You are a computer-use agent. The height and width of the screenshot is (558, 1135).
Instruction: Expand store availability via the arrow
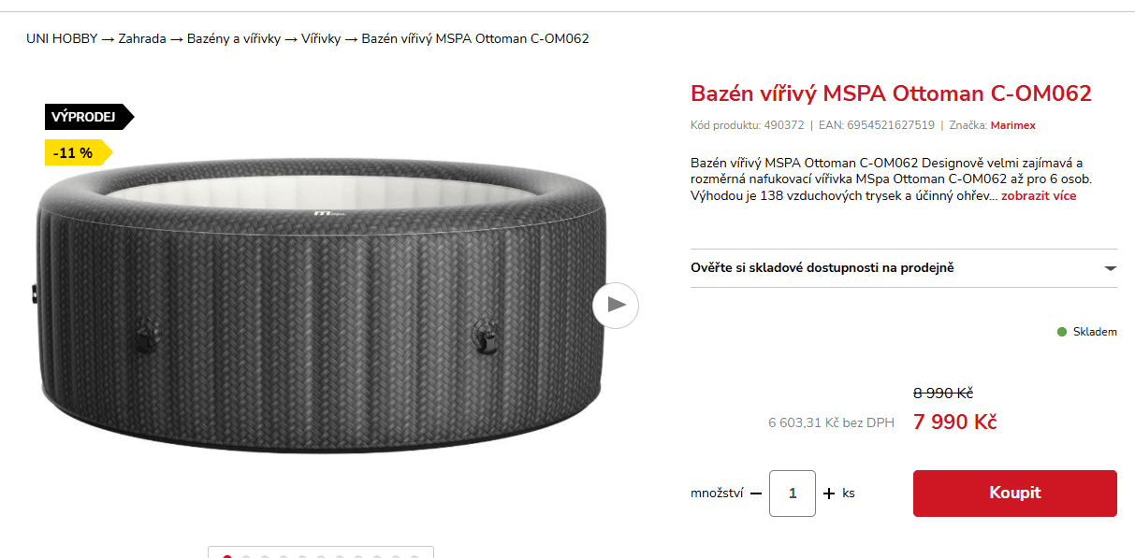(x=1110, y=268)
